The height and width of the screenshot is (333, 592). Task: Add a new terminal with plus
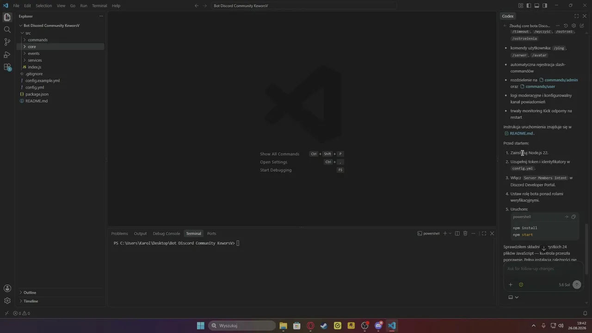445,234
